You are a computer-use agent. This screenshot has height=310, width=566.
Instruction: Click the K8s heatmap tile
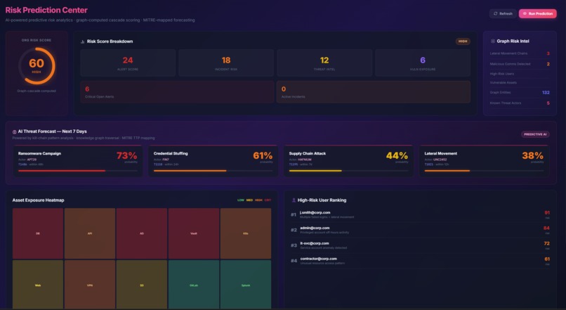click(x=246, y=233)
